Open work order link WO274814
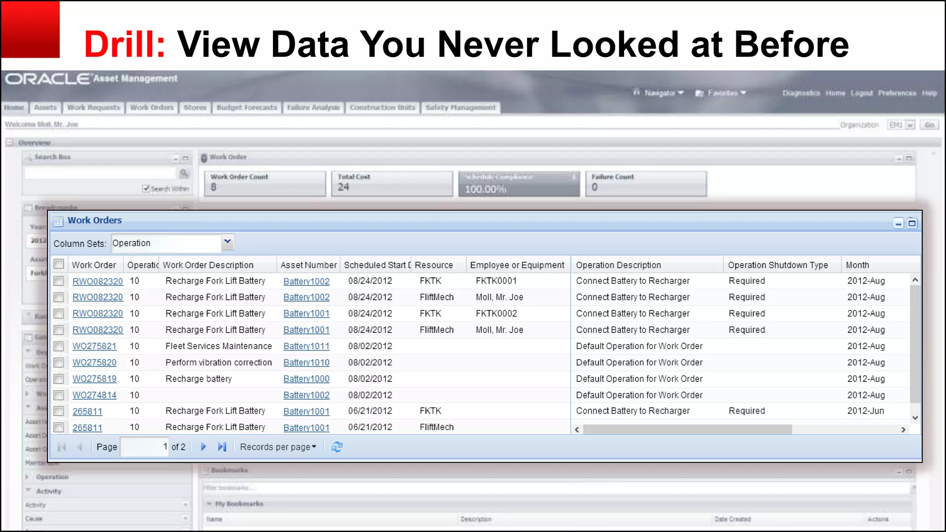Screen dimensions: 946x532 (x=94, y=395)
